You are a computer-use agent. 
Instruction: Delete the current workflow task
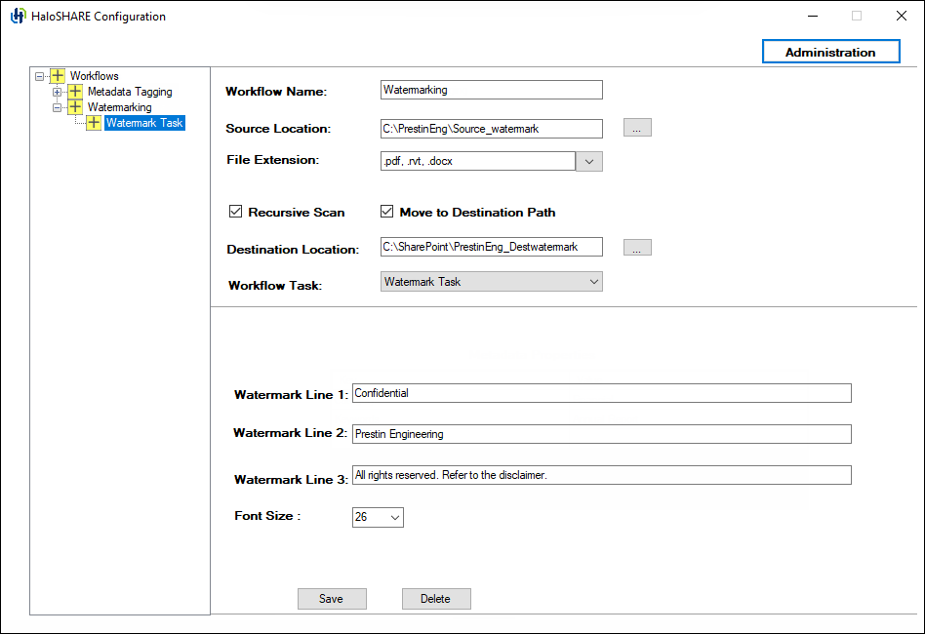(436, 598)
